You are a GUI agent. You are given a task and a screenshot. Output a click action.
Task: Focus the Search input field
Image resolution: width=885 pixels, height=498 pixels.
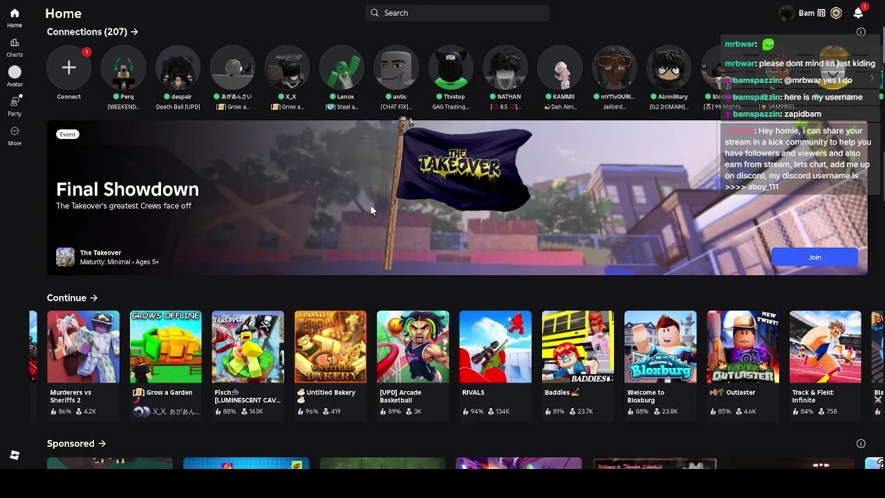[x=457, y=12]
